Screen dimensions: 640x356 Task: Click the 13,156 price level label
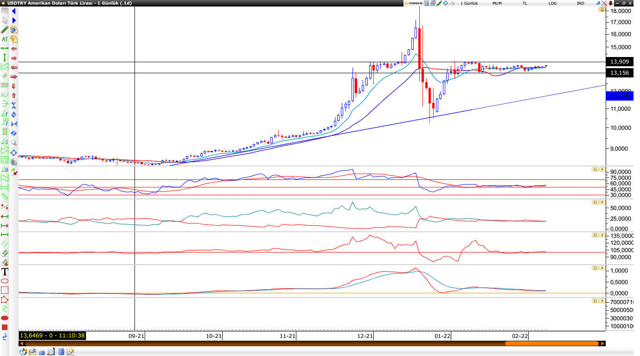[620, 73]
